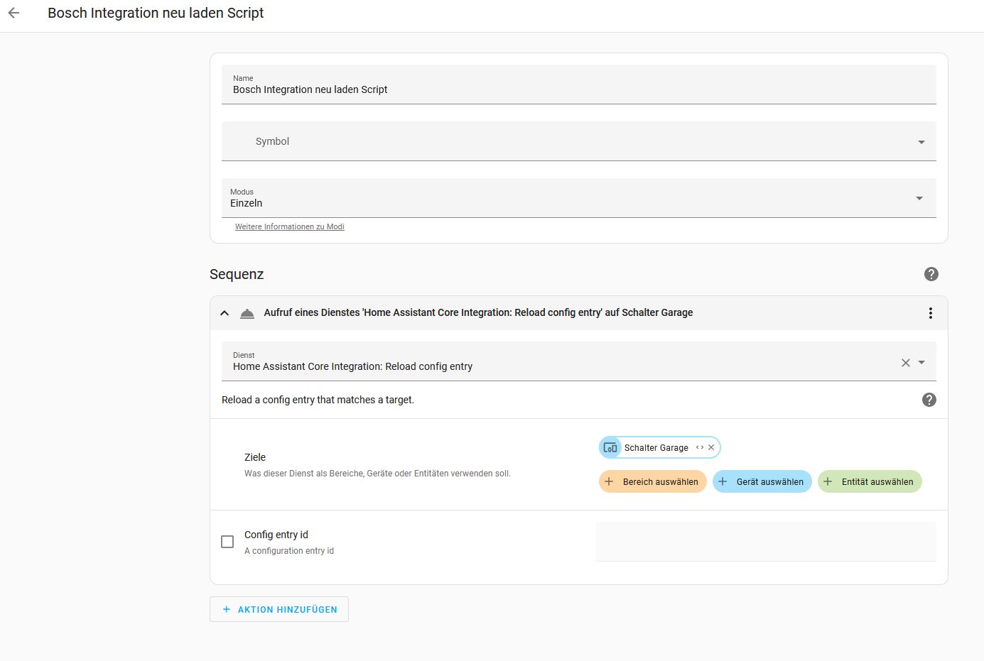Image resolution: width=984 pixels, height=661 pixels.
Task: Go back using the arrow icon
Action: pyautogui.click(x=13, y=13)
